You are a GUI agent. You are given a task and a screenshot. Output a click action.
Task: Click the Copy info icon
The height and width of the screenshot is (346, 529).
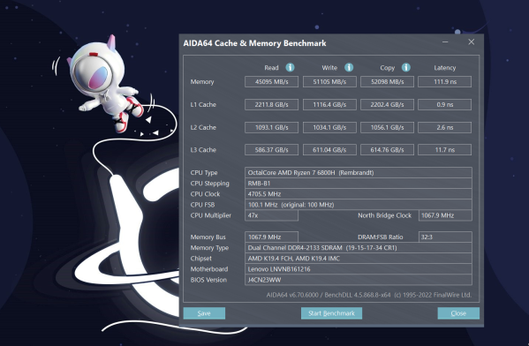click(x=406, y=67)
